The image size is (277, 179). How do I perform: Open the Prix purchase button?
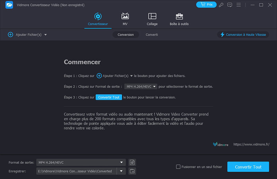[x=206, y=5]
